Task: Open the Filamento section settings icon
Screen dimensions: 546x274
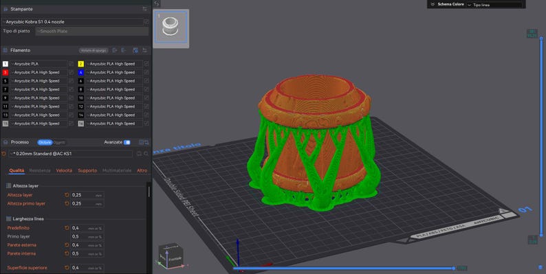Action: coord(145,50)
